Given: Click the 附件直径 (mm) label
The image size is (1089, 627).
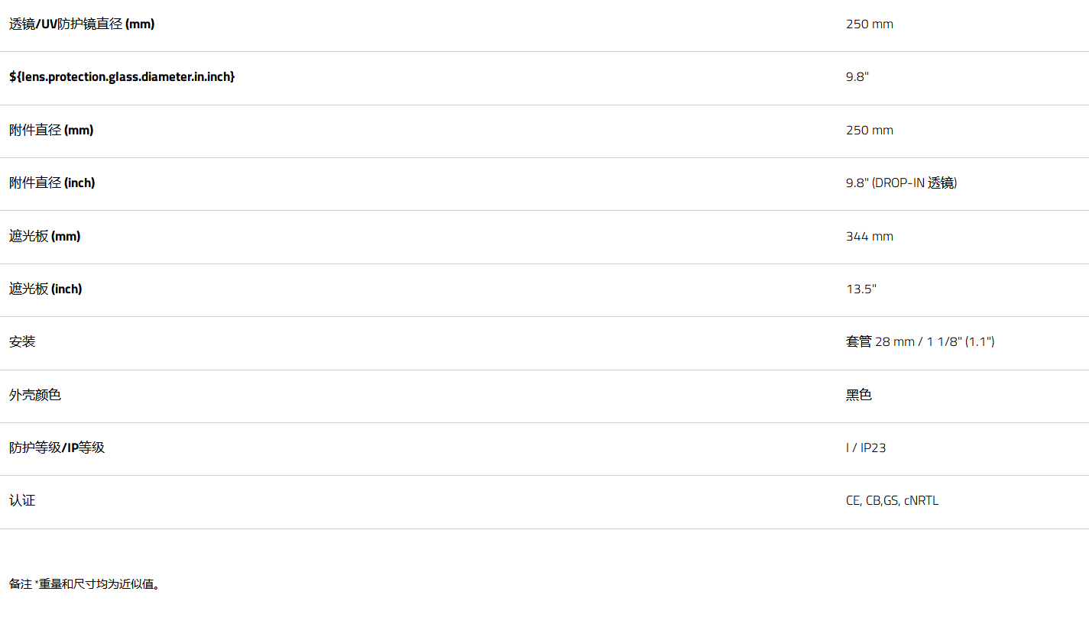Looking at the screenshot, I should [51, 130].
